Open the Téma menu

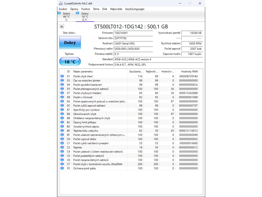(96, 9)
